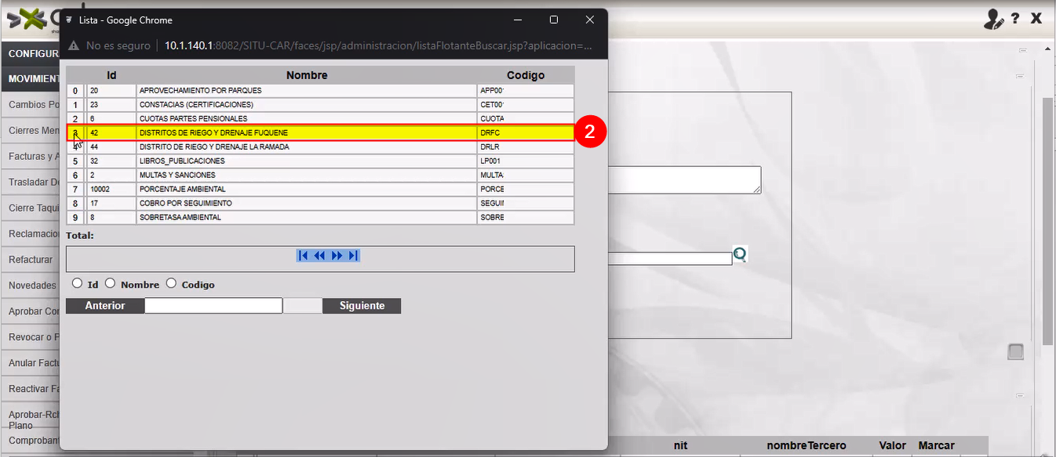
Task: Expand the CONFIGURACION menu section
Action: tap(31, 54)
